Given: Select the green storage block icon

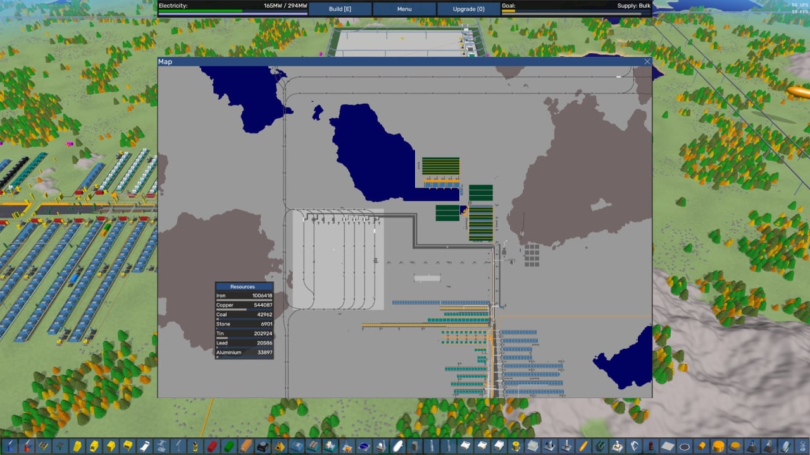Looking at the screenshot, I should coord(228,446).
